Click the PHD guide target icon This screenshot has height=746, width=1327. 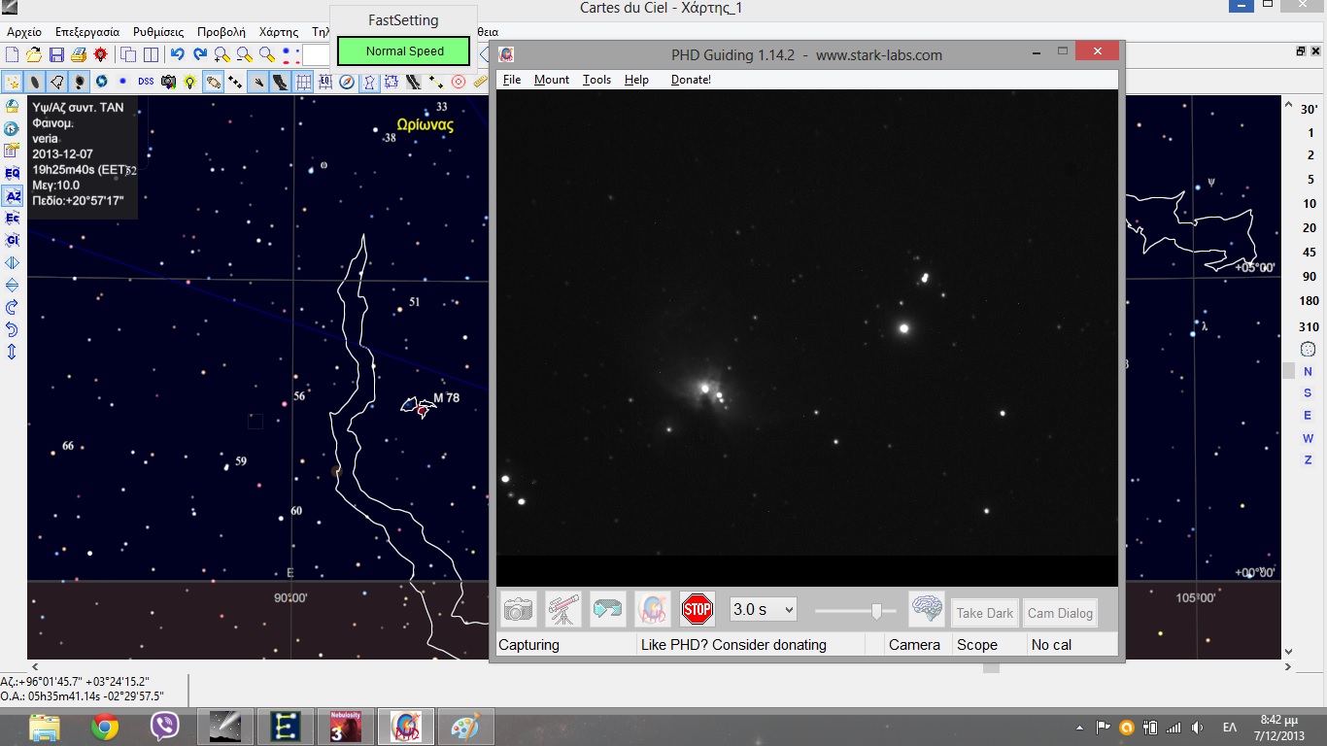click(653, 610)
